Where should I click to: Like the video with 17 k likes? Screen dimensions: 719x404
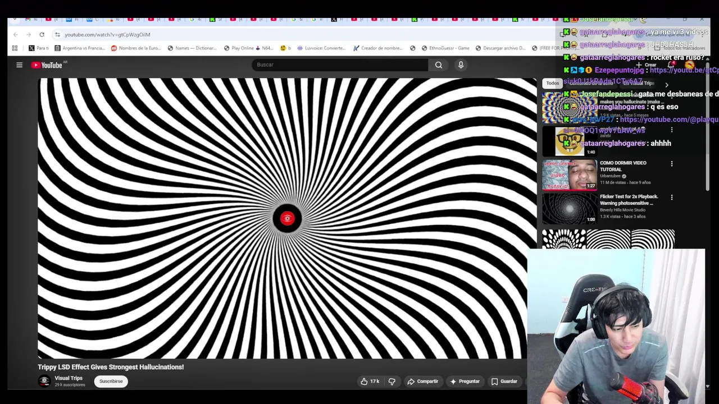[370, 382]
